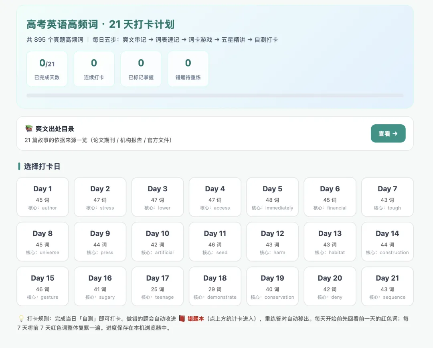Open the Day 1 card (author)
433x348 pixels.
42,197
